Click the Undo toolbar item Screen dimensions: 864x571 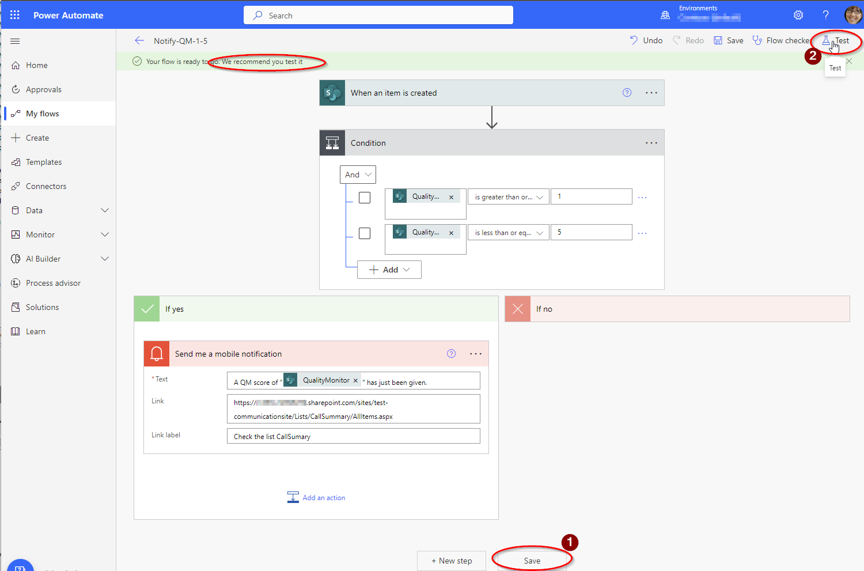pos(646,40)
